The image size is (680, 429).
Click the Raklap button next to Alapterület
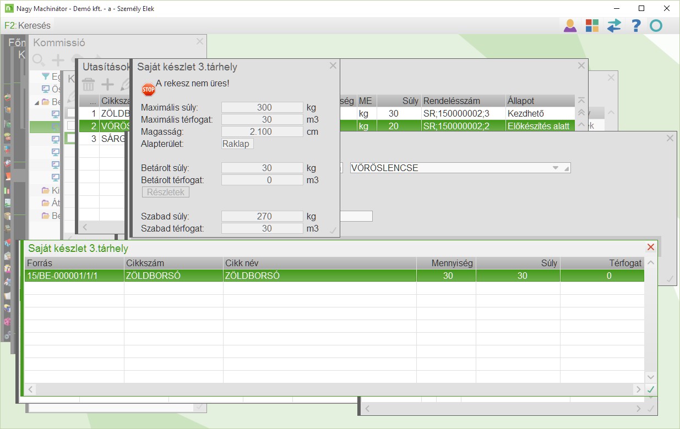237,144
